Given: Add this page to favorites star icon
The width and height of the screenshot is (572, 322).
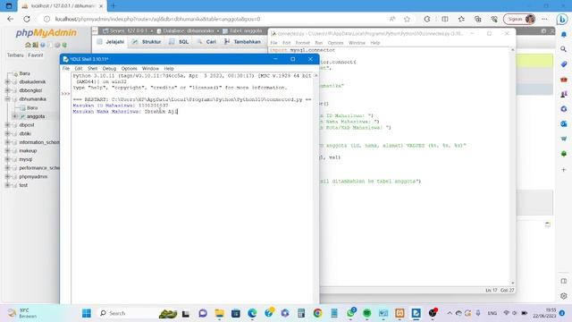Looking at the screenshot, I should [408, 19].
